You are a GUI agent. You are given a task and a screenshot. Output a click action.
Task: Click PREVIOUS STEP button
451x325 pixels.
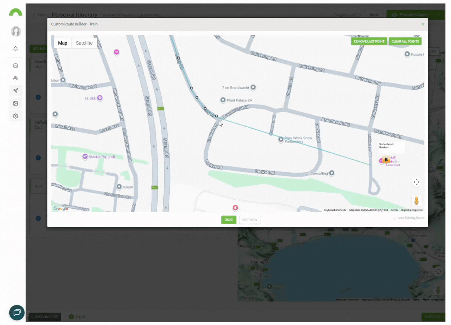[x=45, y=317]
